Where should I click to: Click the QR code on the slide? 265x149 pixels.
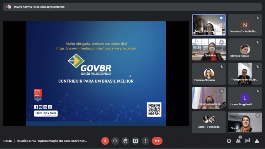(154, 110)
